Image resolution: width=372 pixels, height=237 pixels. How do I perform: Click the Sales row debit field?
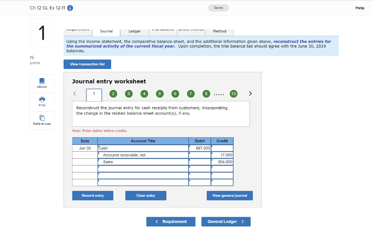point(200,162)
